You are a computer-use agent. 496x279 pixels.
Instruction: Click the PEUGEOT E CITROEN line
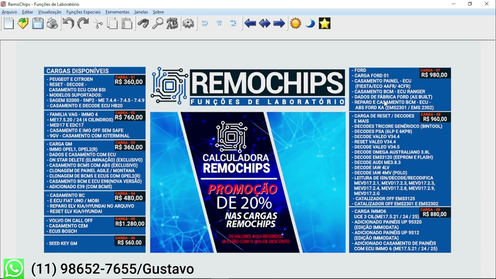coord(70,79)
